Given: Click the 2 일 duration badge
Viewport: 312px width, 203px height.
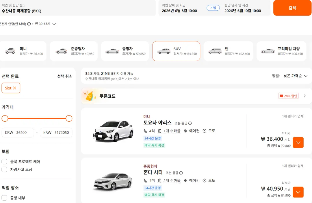Looking at the screenshot, I should tap(213, 8).
